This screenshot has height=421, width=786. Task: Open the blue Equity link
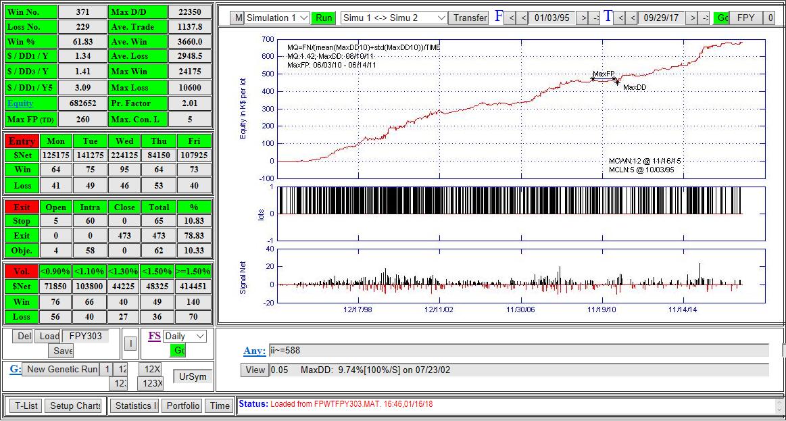point(20,103)
